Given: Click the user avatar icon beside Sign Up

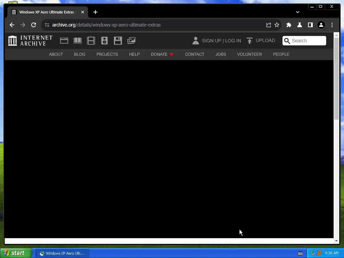Looking at the screenshot, I should click(x=196, y=41).
